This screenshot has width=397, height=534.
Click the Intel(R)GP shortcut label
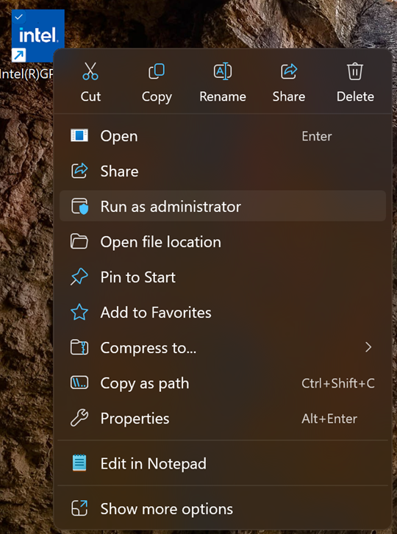click(26, 74)
